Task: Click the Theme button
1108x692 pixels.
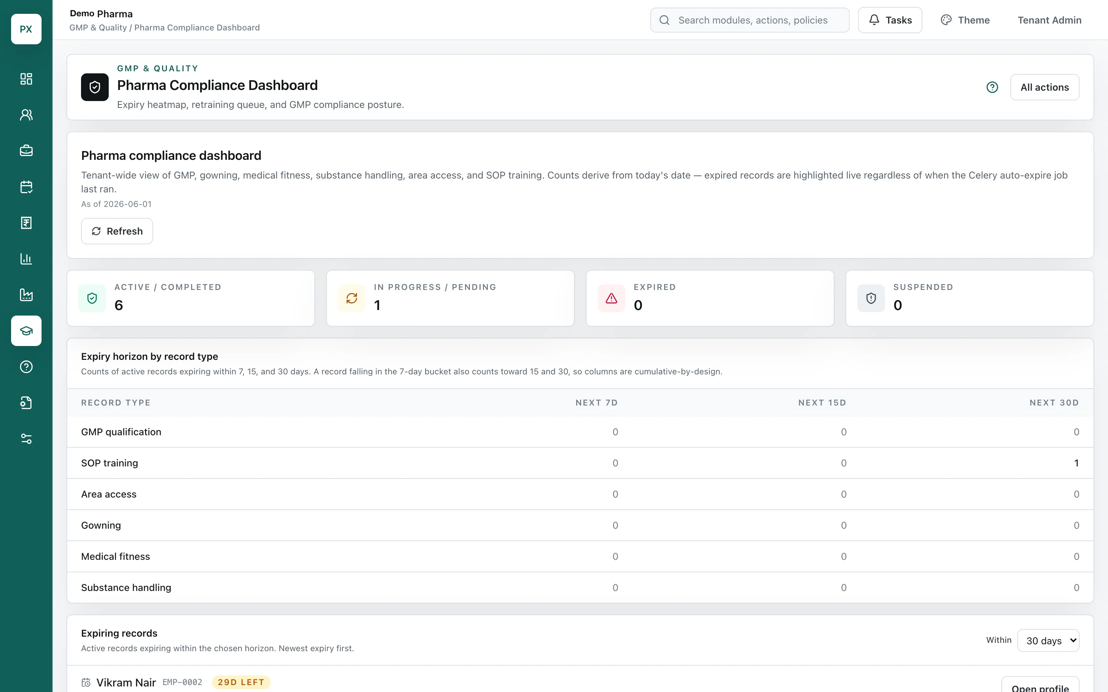Action: 965,20
